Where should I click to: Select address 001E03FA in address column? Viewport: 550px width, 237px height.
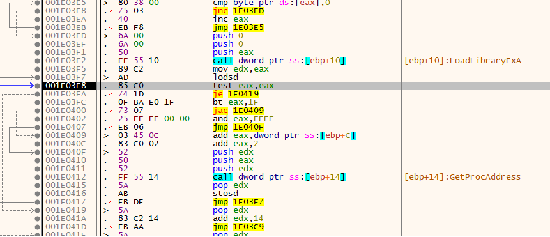pos(66,94)
